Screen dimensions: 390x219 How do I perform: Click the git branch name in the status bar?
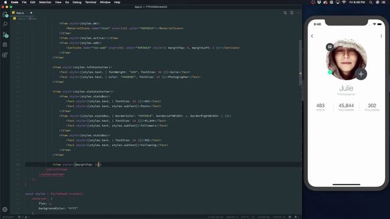tap(9, 217)
